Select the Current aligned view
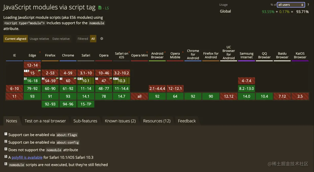This screenshot has height=172, width=314. point(16,39)
